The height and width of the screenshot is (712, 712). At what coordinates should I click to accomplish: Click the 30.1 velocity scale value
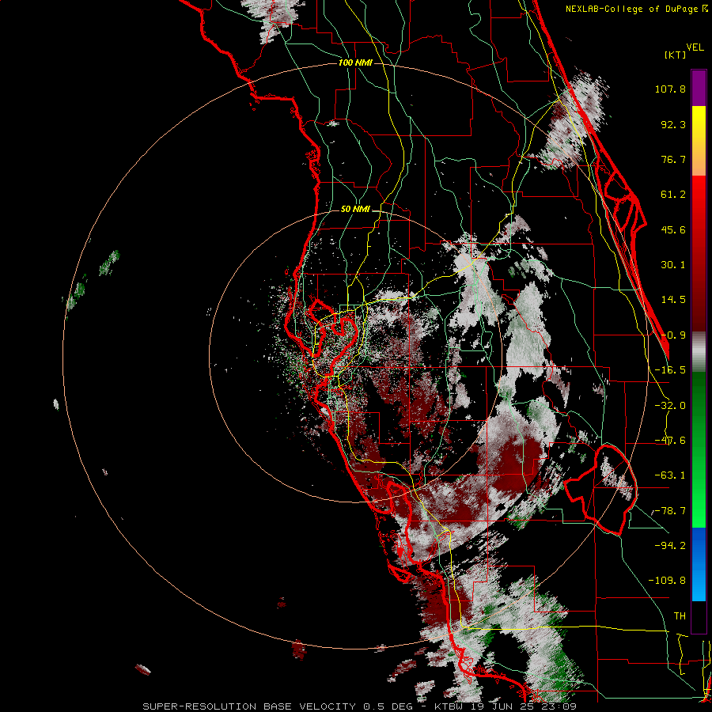[x=673, y=265]
